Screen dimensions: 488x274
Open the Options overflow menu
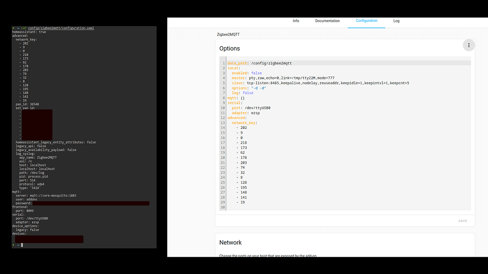pyautogui.click(x=469, y=45)
